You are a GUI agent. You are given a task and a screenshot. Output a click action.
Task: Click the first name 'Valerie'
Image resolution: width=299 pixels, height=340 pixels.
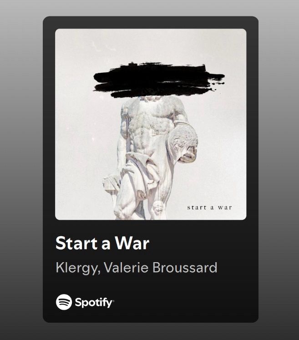click(x=126, y=267)
